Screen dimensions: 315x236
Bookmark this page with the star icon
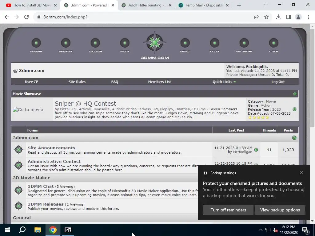tap(266, 17)
